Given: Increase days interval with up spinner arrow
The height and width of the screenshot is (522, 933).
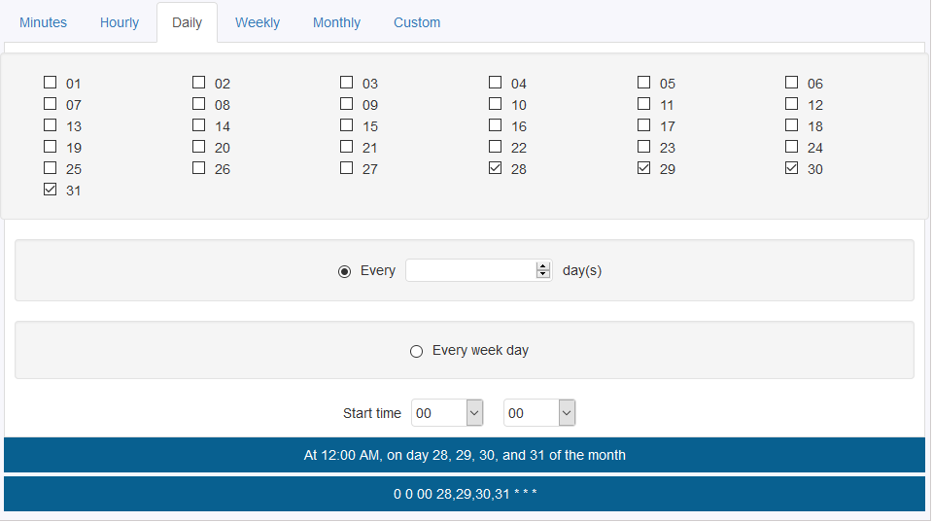Looking at the screenshot, I should pos(542,266).
